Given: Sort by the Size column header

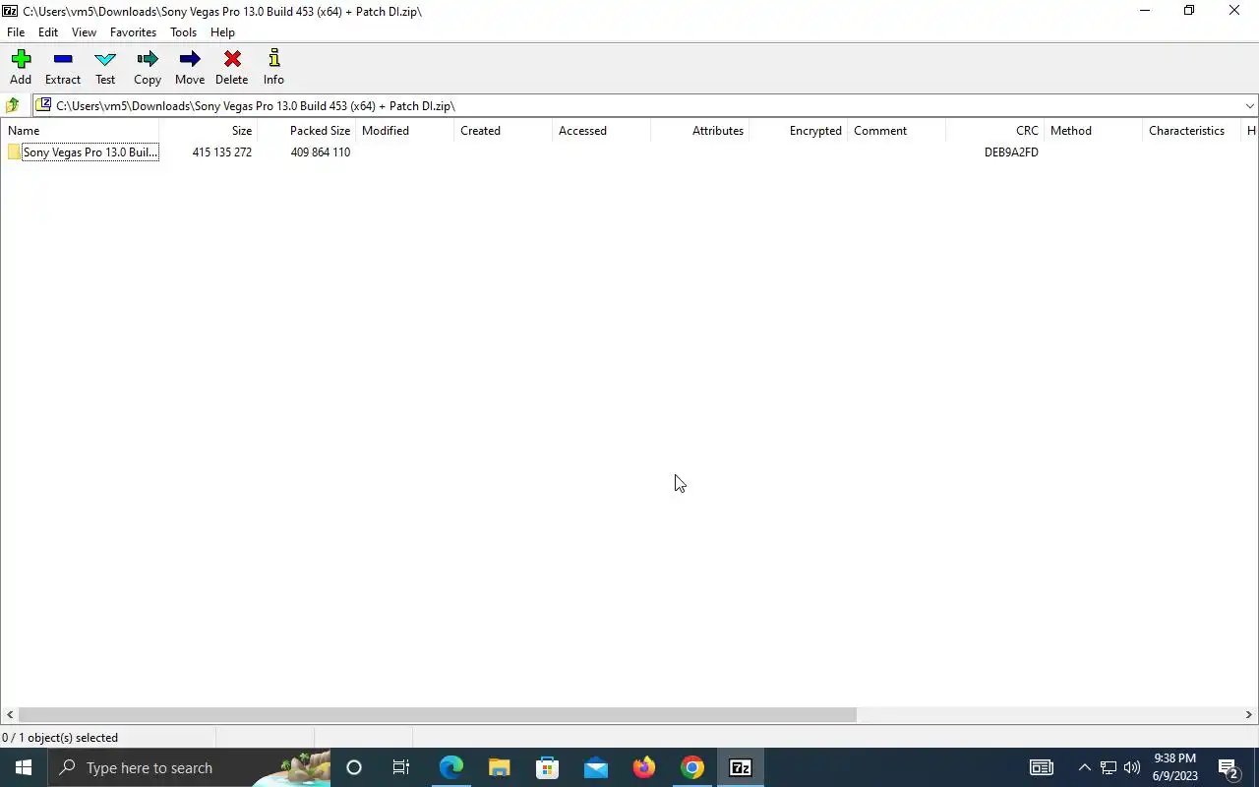Looking at the screenshot, I should point(208,131).
